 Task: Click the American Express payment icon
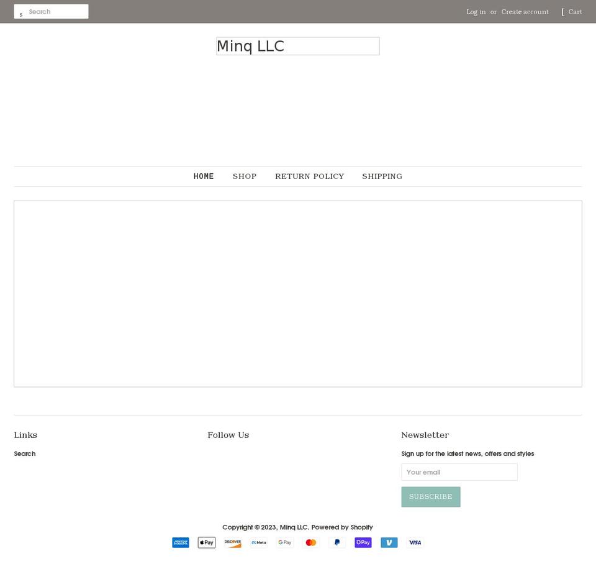click(181, 542)
